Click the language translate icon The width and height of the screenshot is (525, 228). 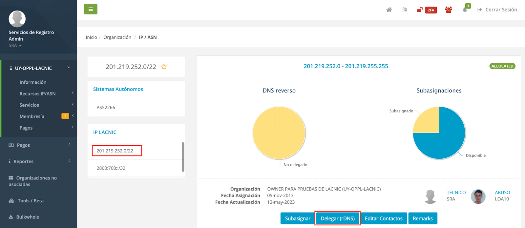[x=405, y=10]
